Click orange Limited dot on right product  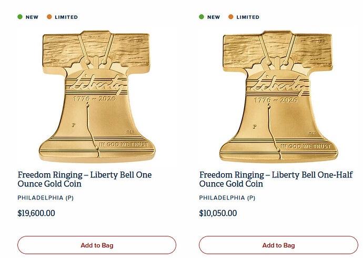tap(230, 17)
